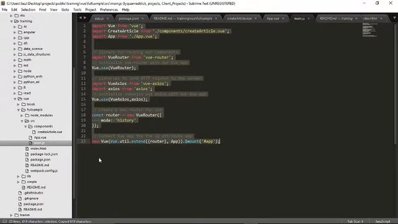Switch to the createArticle.vue tab
Screen dimensions: 398x224
click(239, 19)
